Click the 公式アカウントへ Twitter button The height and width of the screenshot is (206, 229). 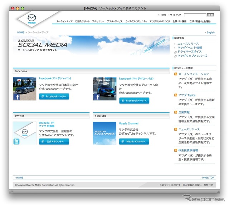54,141
